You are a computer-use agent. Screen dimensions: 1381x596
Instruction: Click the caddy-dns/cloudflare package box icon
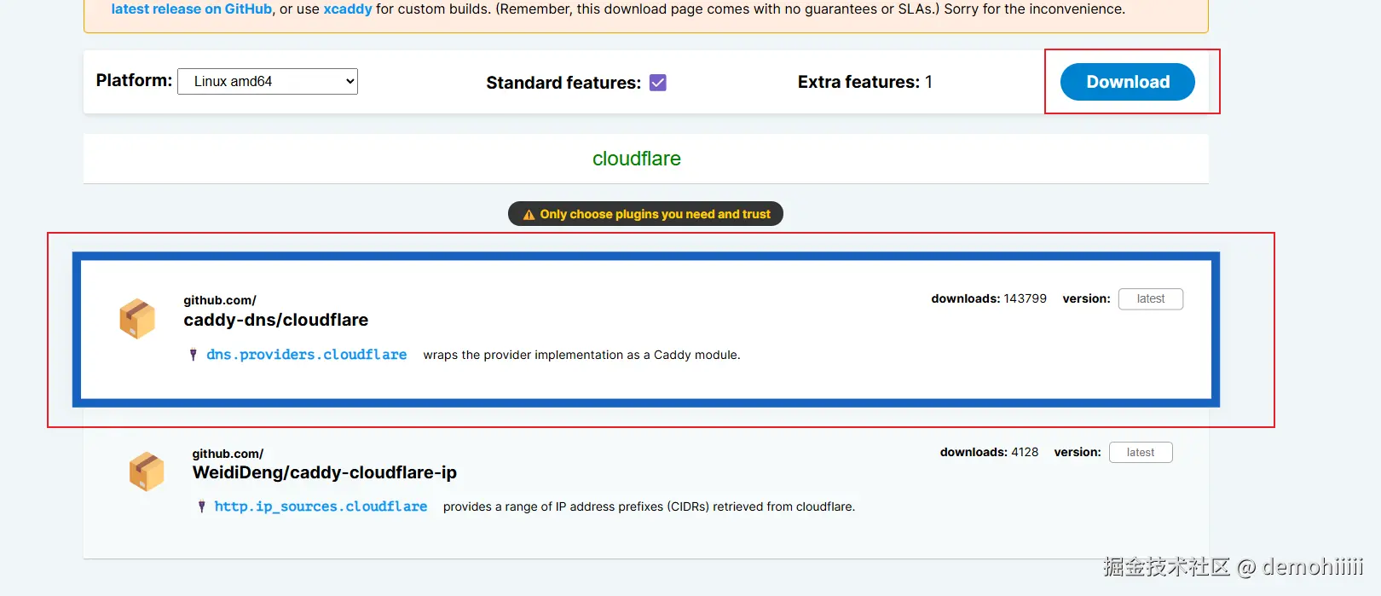[x=137, y=319]
